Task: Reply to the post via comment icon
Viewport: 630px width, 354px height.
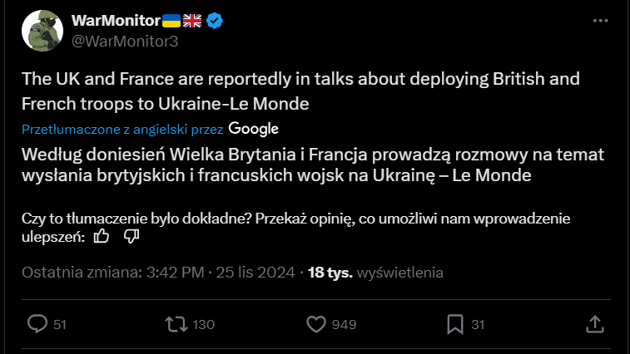Action: 37,324
